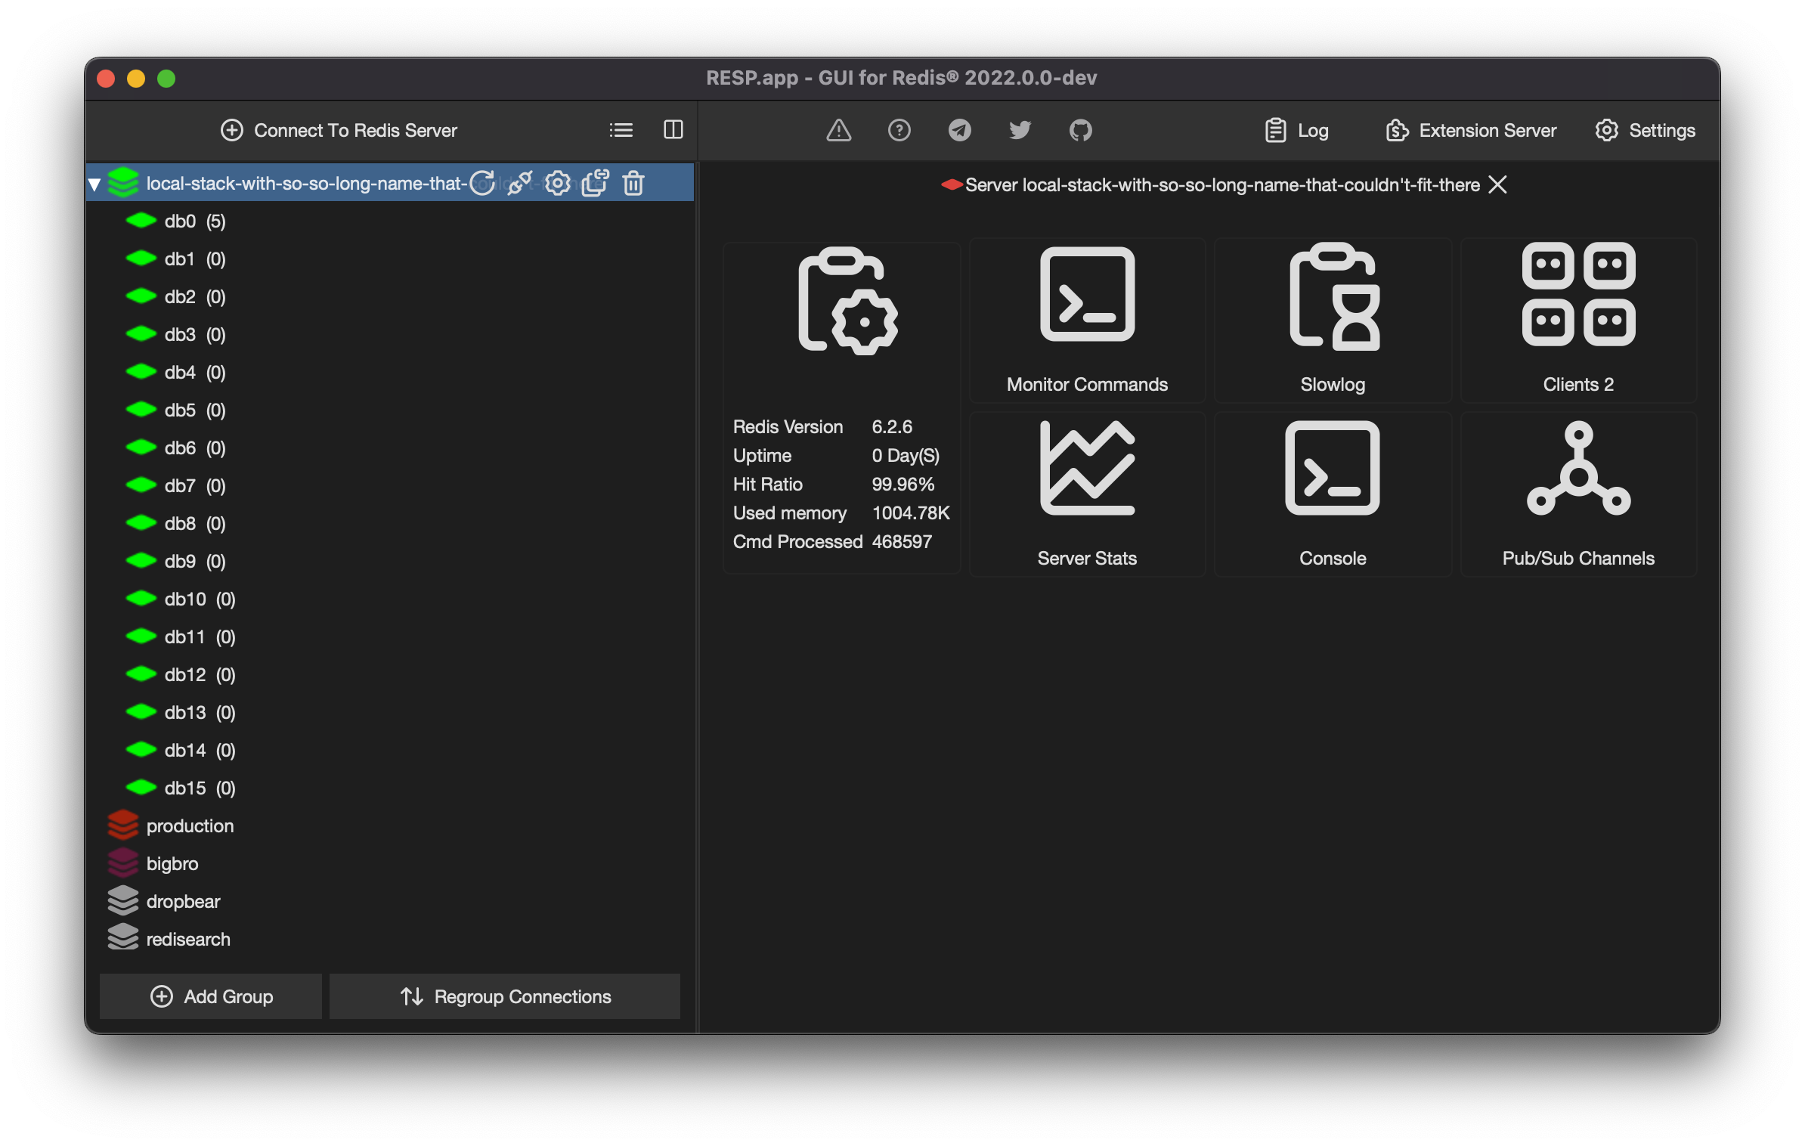The image size is (1805, 1146).
Task: Select database db13 (0)
Action: [x=390, y=712]
